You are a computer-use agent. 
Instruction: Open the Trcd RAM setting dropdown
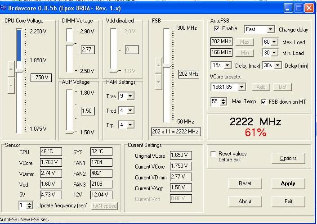130,110
